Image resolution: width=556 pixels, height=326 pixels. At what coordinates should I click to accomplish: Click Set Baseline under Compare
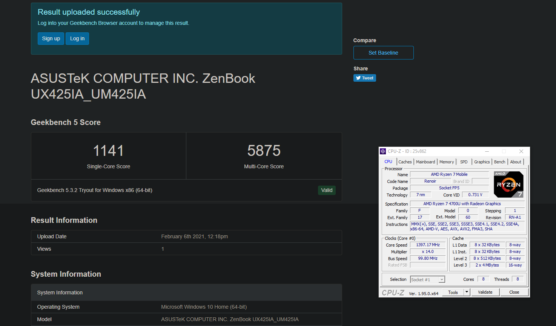(383, 53)
